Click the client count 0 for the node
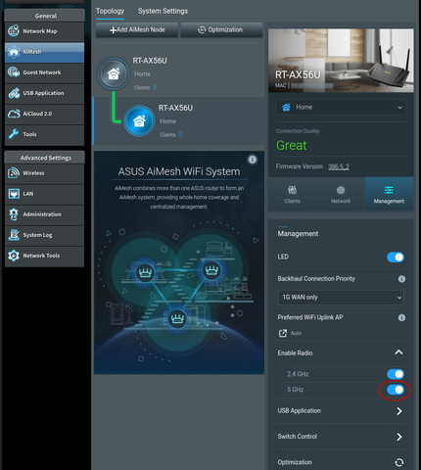Viewport: 421px width, 470px height. tap(180, 134)
